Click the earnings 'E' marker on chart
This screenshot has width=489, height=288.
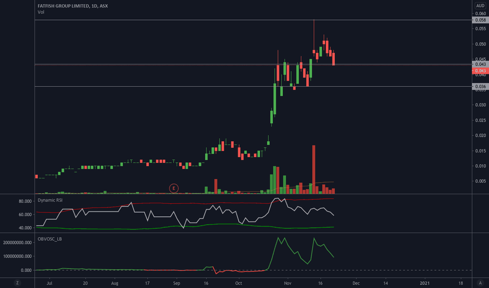click(x=174, y=189)
